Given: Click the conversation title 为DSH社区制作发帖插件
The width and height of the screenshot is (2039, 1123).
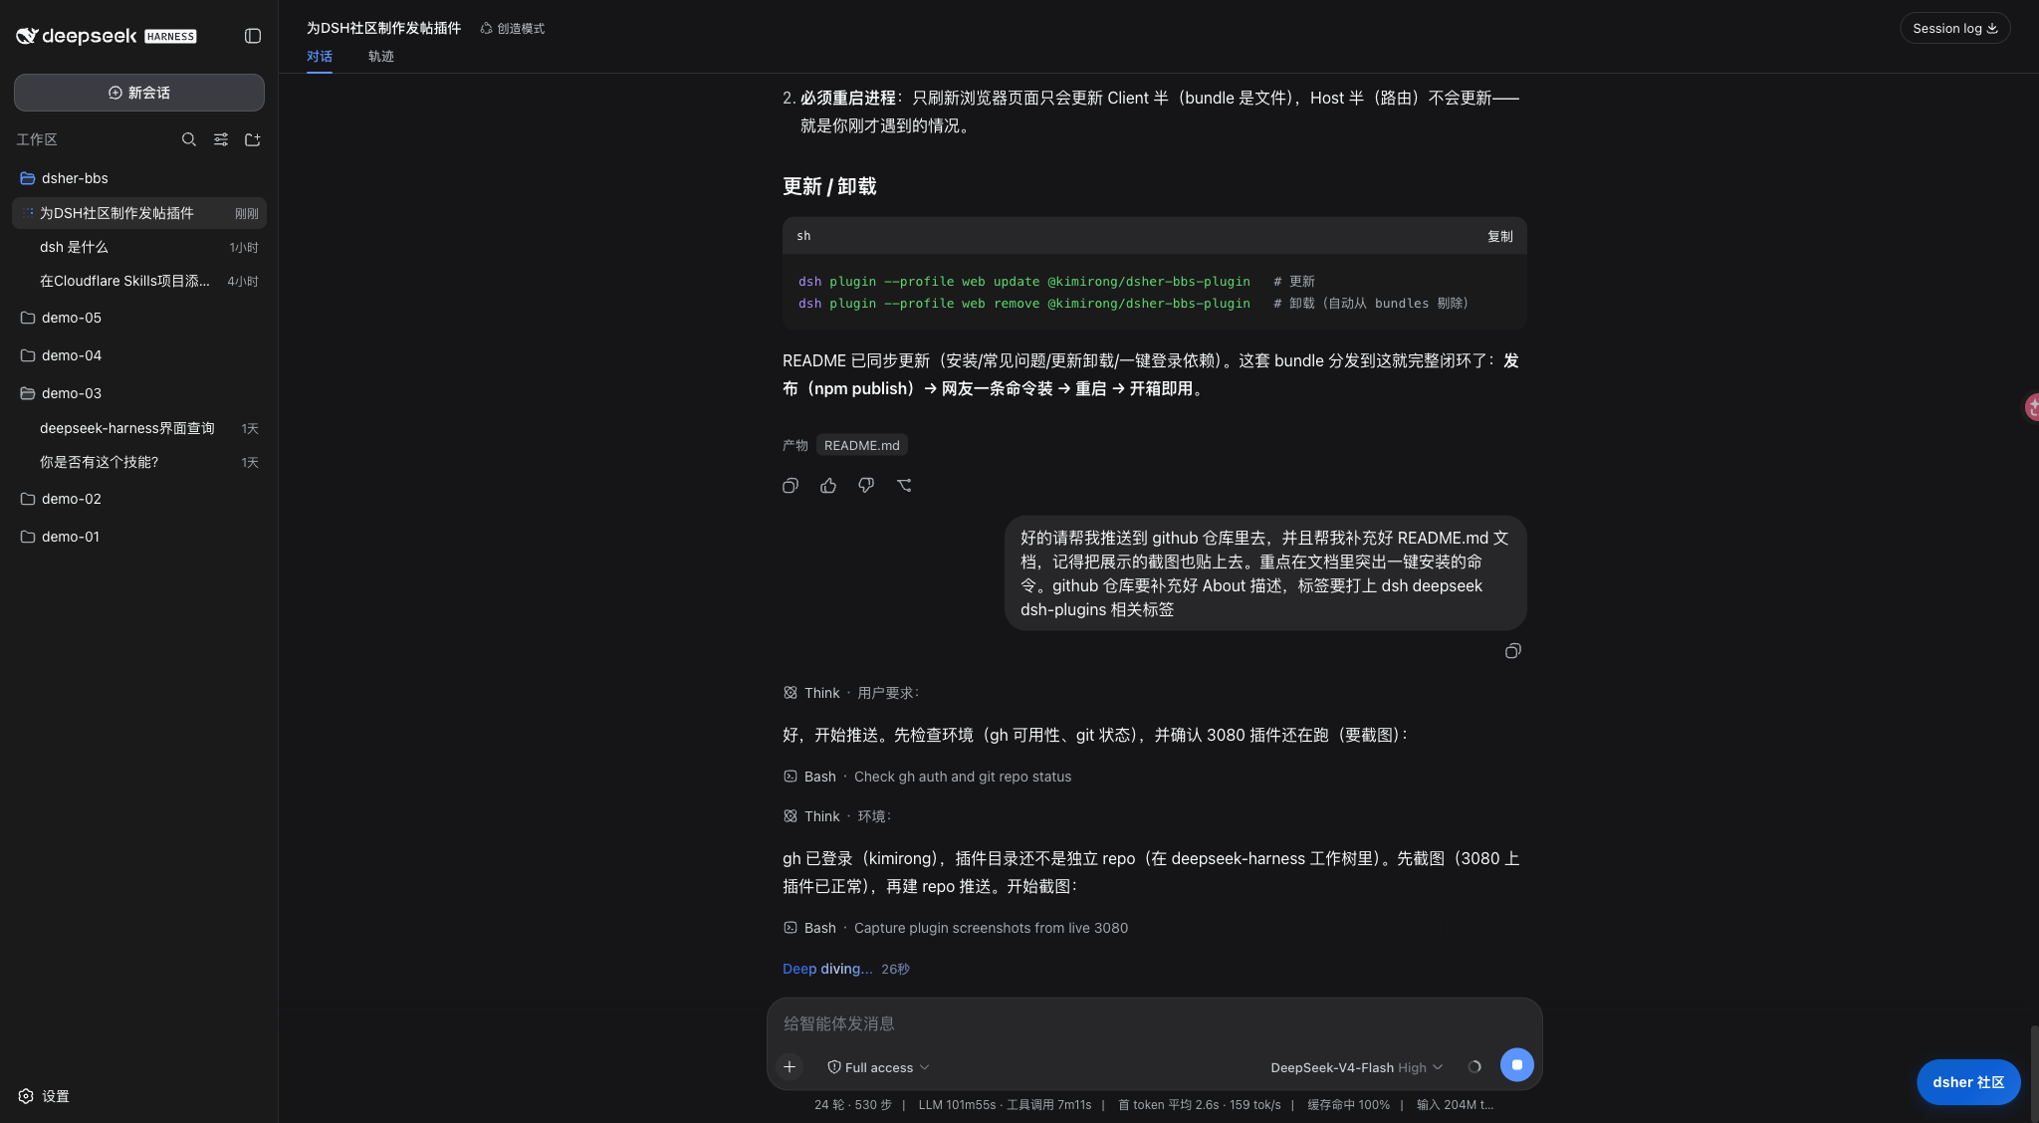Looking at the screenshot, I should (383, 28).
